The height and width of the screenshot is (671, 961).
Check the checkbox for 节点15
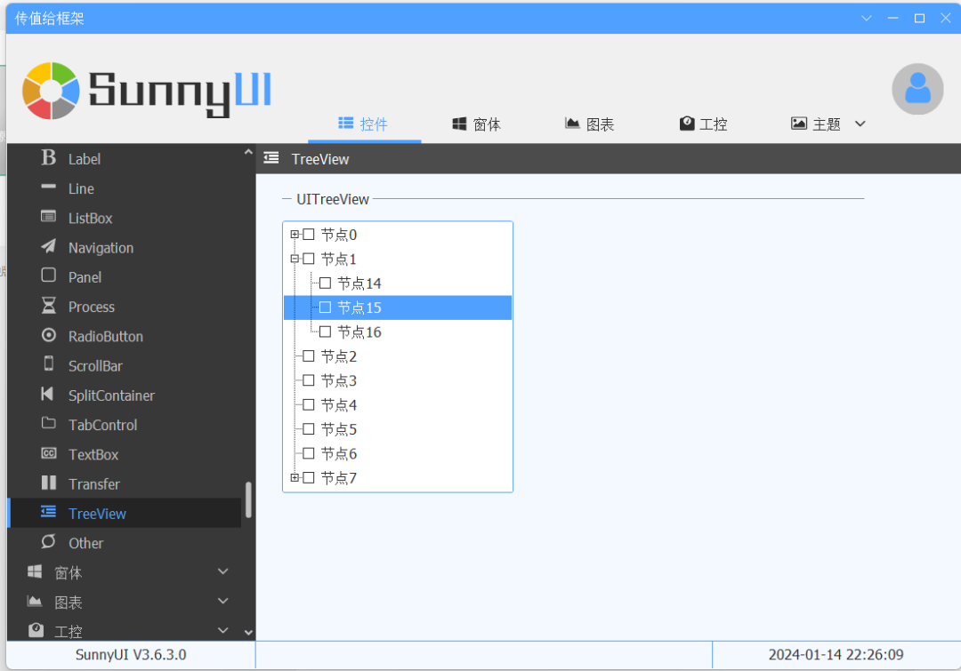click(x=325, y=308)
